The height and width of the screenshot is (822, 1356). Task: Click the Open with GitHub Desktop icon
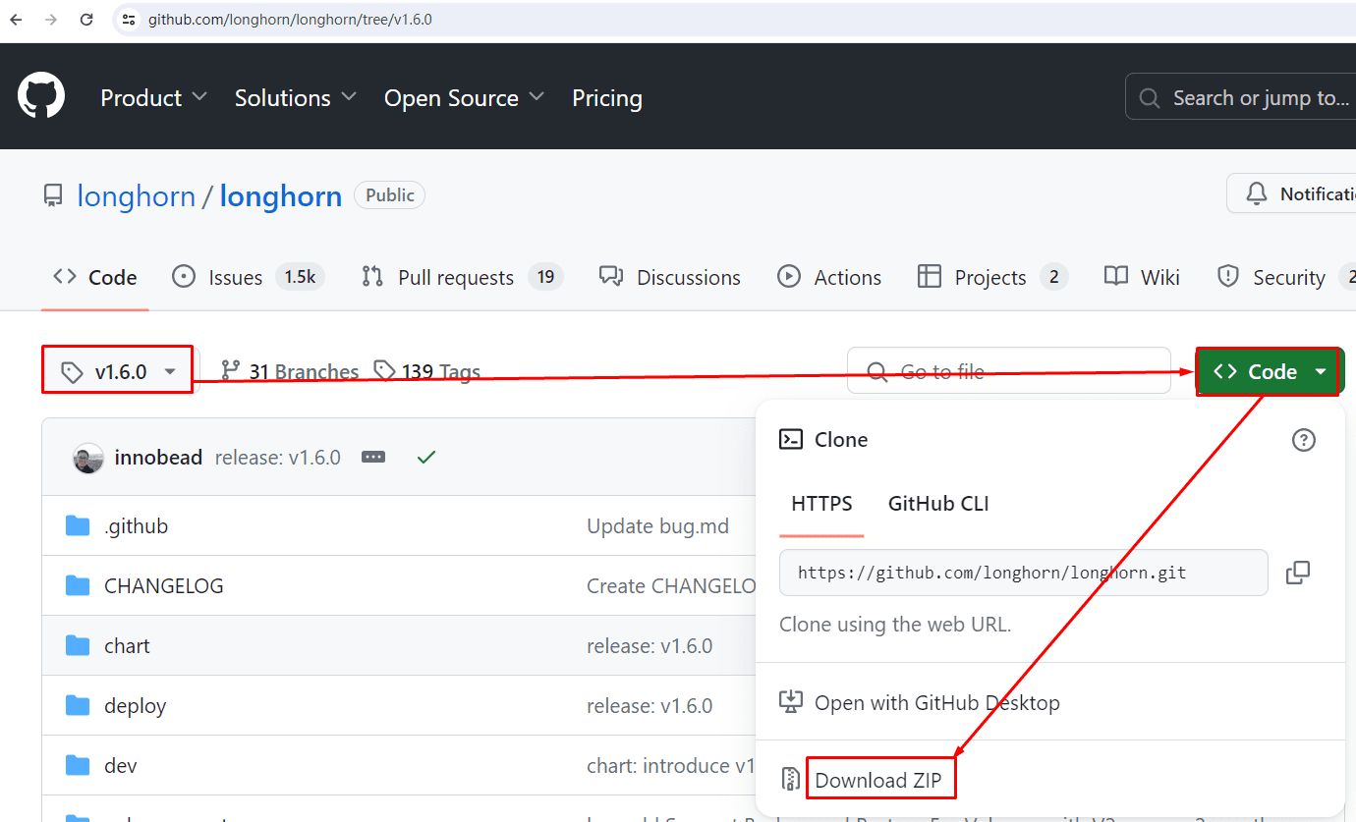click(791, 703)
